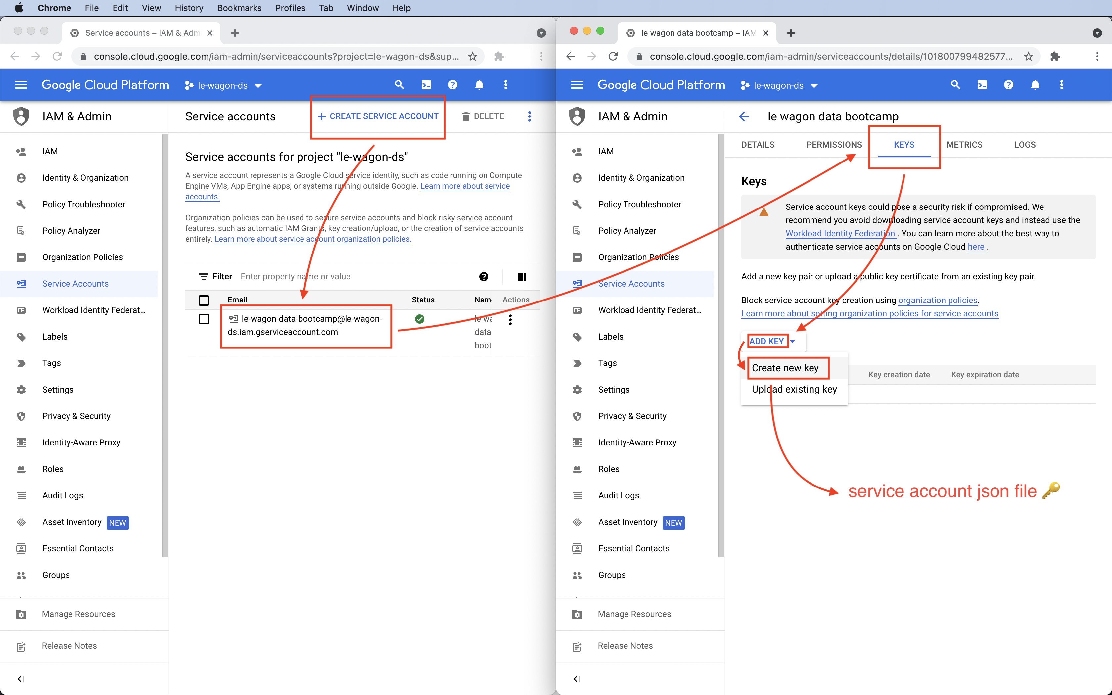The width and height of the screenshot is (1112, 695).
Task: Open Learn more about service account organization policies
Action: point(312,239)
